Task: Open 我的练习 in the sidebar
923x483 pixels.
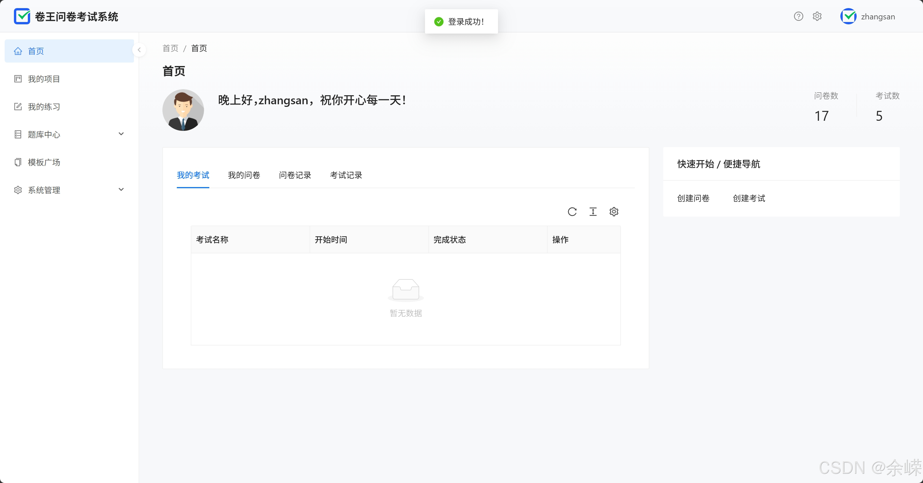Action: (69, 107)
